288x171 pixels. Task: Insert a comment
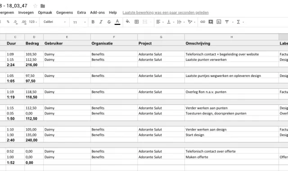click(x=211, y=22)
